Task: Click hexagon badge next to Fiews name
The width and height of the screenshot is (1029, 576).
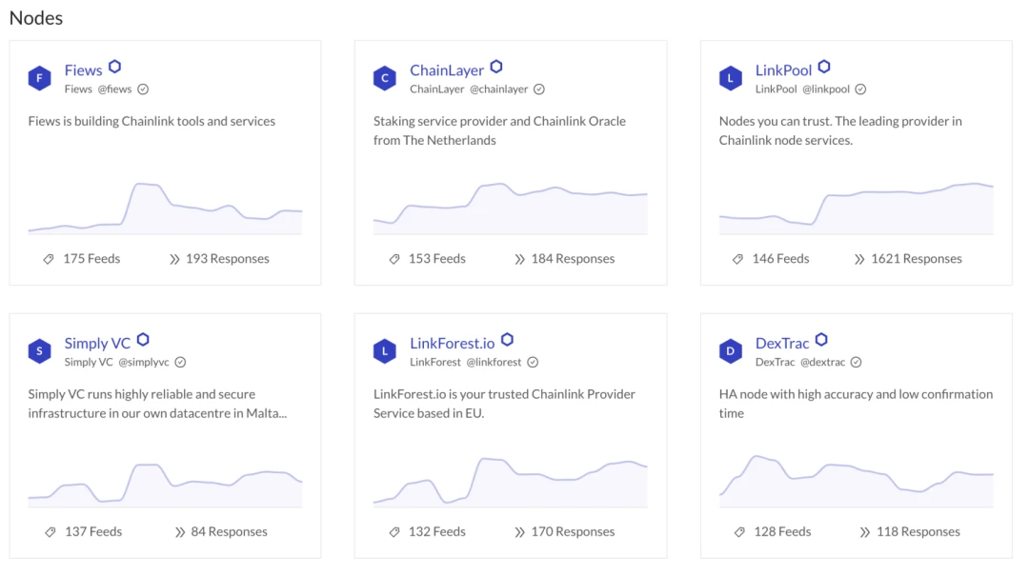Action: (x=115, y=67)
